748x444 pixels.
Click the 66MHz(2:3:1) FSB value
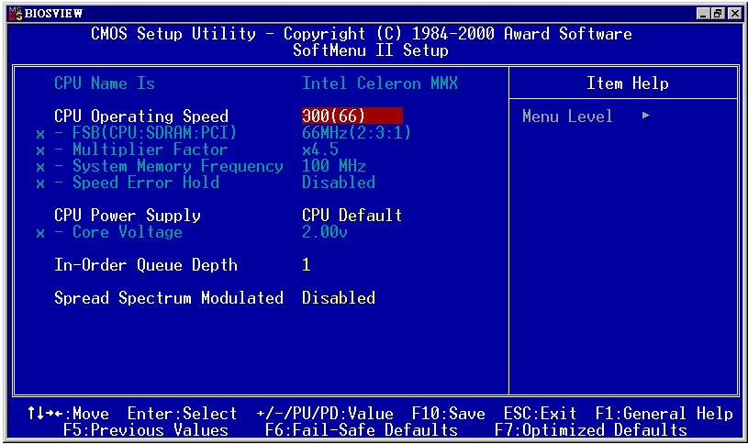click(356, 133)
